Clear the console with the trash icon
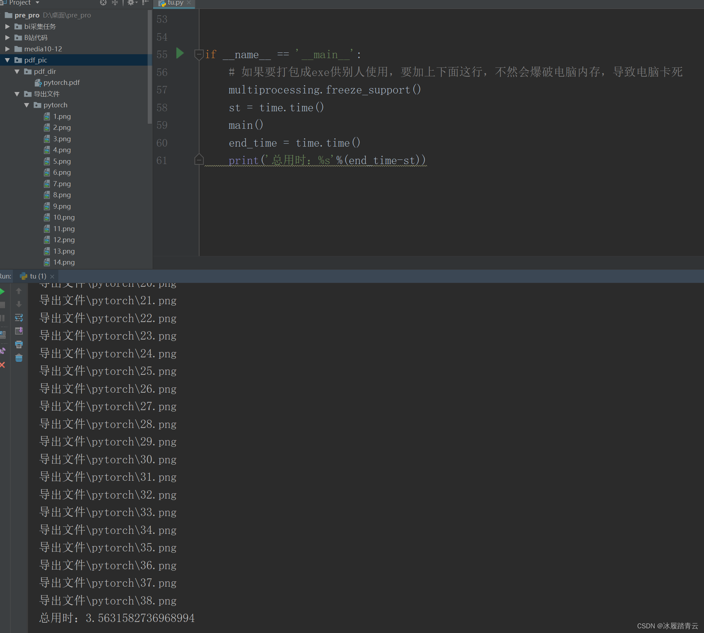 pos(19,358)
